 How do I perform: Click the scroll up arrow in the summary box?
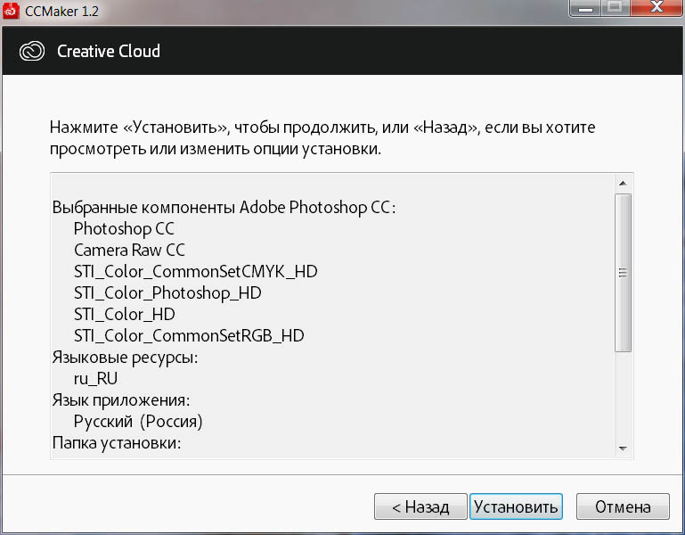[624, 184]
